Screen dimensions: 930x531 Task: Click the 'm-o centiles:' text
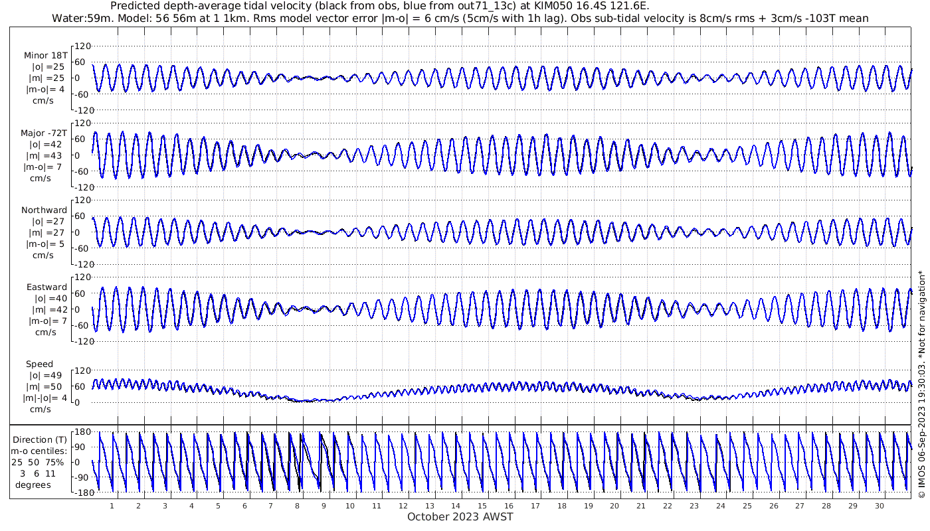(40, 451)
